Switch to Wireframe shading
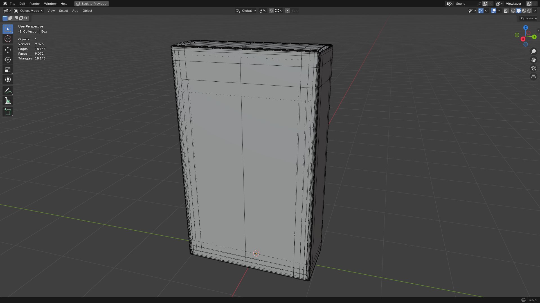540x303 pixels. 513,11
